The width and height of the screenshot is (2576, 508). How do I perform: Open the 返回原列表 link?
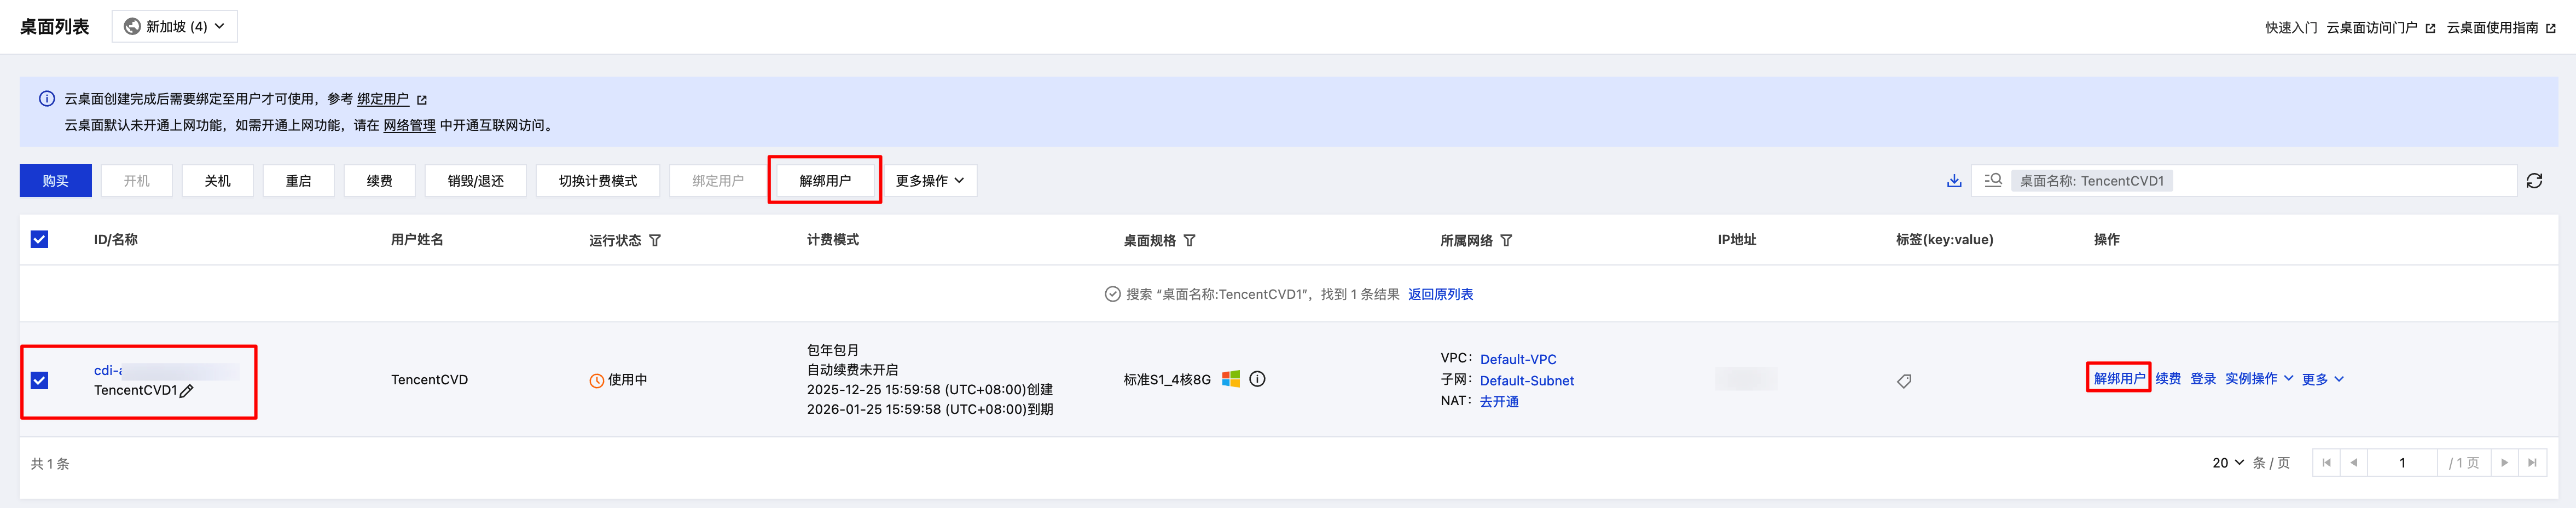click(x=1440, y=294)
